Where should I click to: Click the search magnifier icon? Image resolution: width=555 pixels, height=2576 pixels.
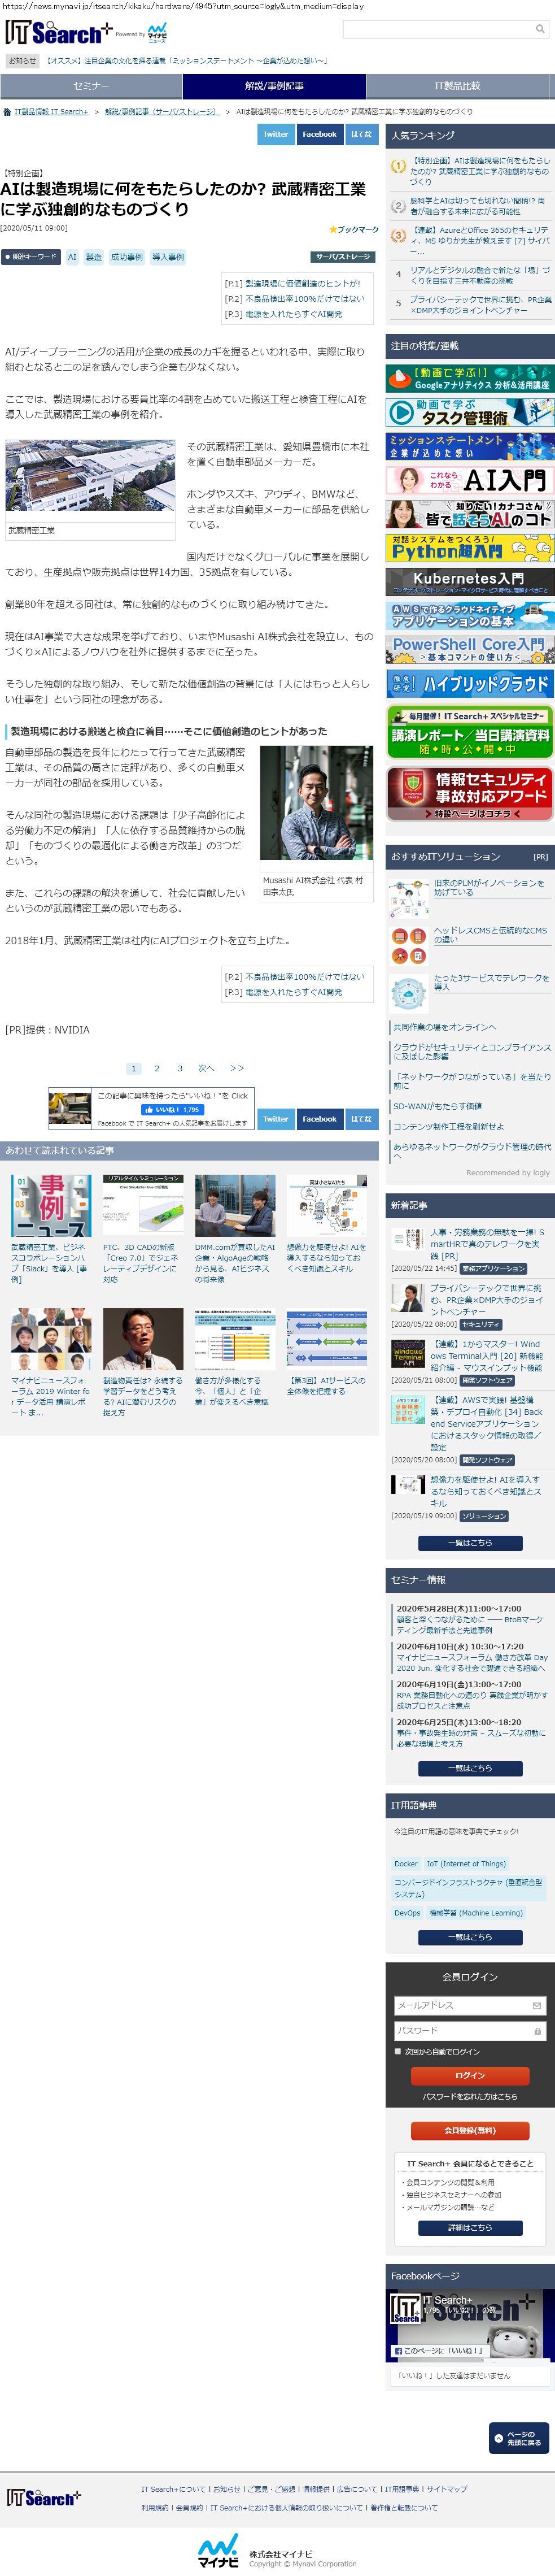(540, 29)
